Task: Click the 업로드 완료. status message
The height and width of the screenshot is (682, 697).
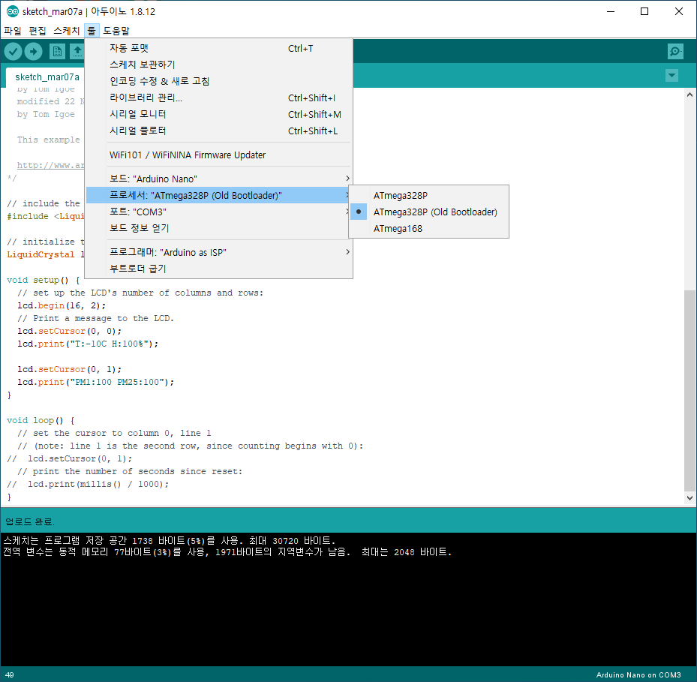Action: coord(30,521)
